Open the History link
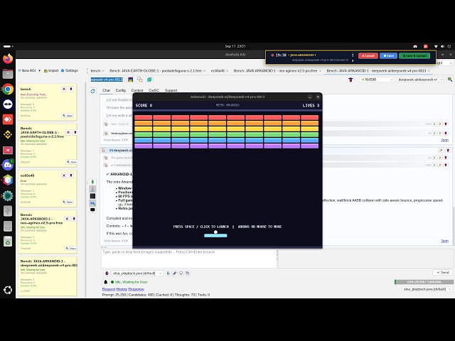 (x=122, y=289)
